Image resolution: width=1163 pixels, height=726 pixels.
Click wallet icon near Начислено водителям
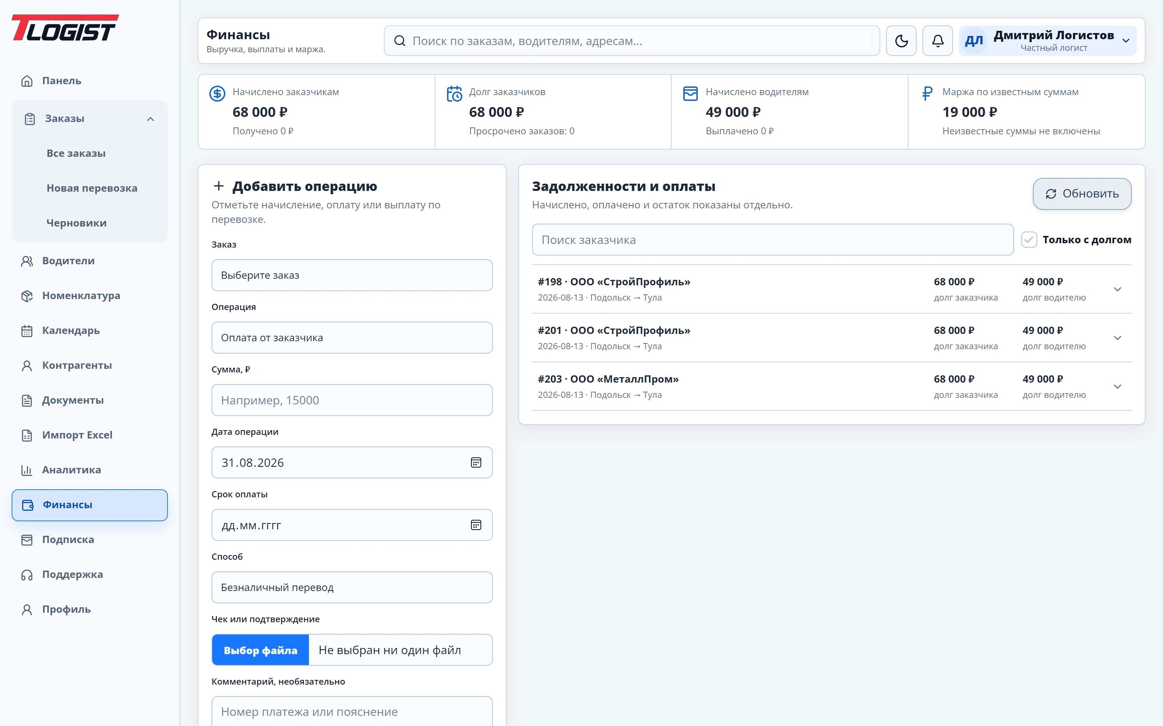(x=690, y=93)
